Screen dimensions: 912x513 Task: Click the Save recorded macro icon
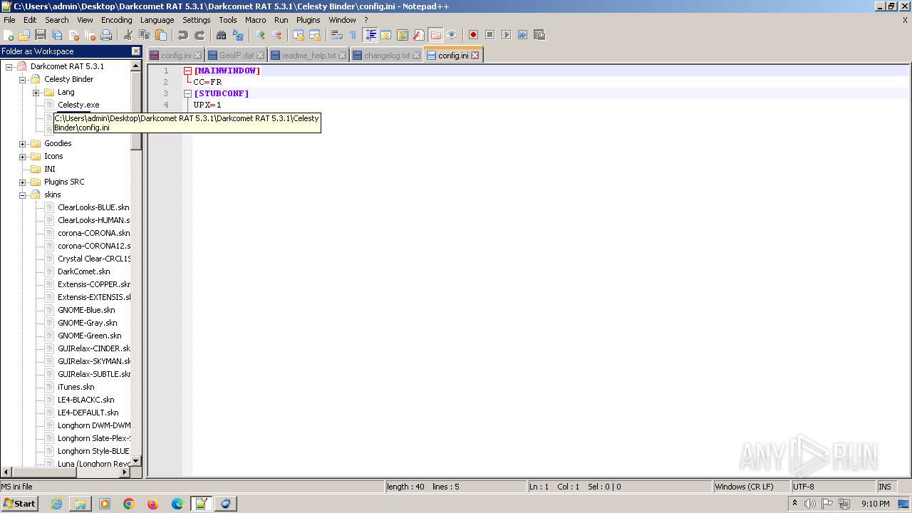[x=539, y=35]
